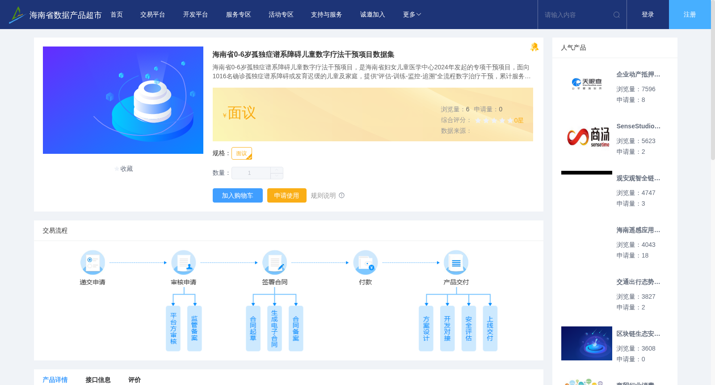Open the 企业动产抵押 product link

point(638,75)
